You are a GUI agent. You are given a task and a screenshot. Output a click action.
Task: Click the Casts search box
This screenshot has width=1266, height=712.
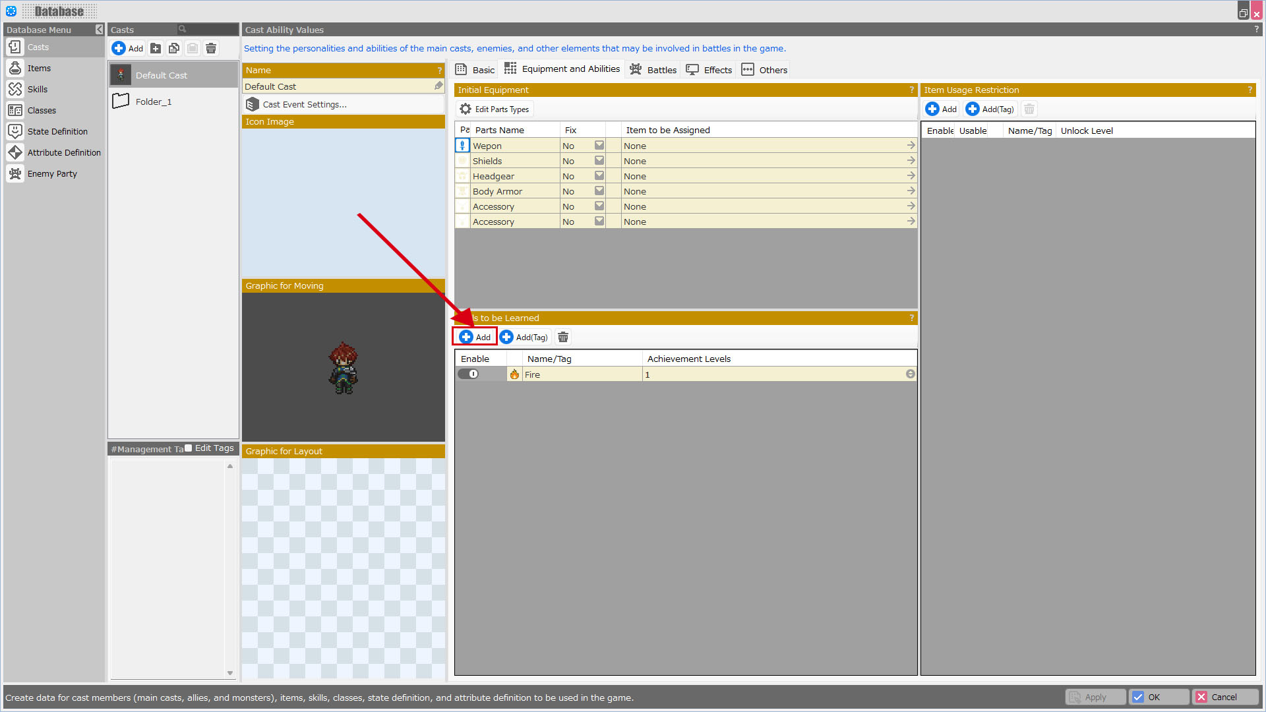[x=208, y=29]
